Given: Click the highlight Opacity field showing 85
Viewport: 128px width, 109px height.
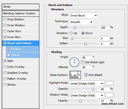Looking at the screenshot, I should pos(105,89).
